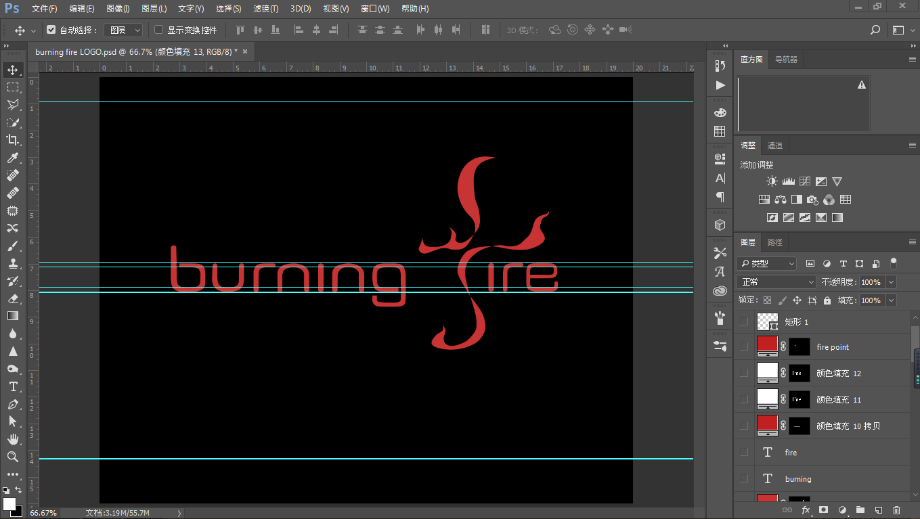Click the histogram cache warning triangle
This screenshot has height=519, width=920.
tap(861, 85)
